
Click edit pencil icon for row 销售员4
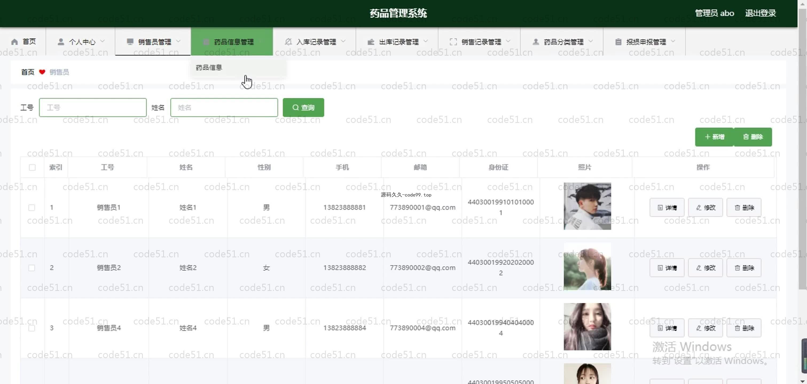(699, 328)
